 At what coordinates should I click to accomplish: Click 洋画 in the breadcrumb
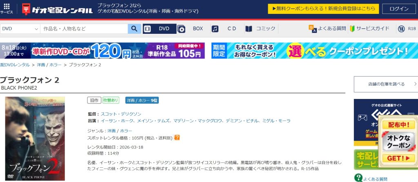click(x=41, y=65)
